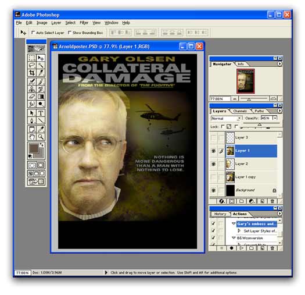Open the Actions panel flyout menu
Image resolution: width=305 pixels, height=295 pixels.
279,214
